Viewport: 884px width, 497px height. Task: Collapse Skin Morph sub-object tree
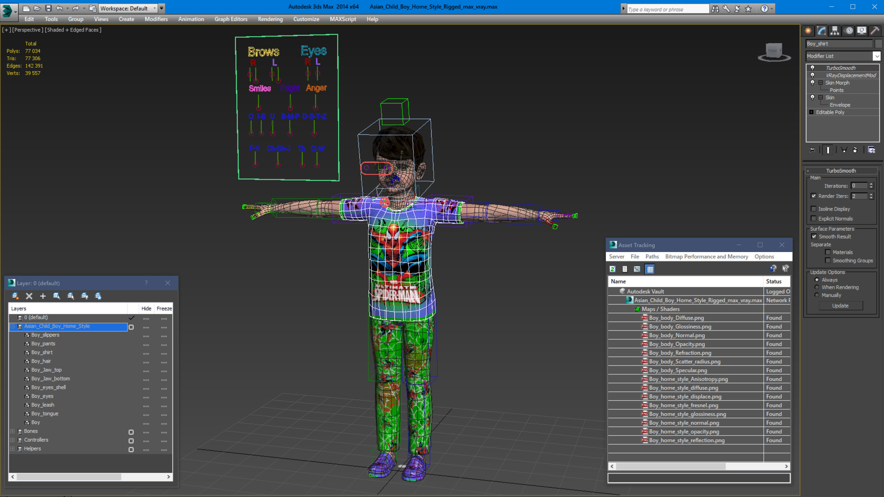point(821,83)
